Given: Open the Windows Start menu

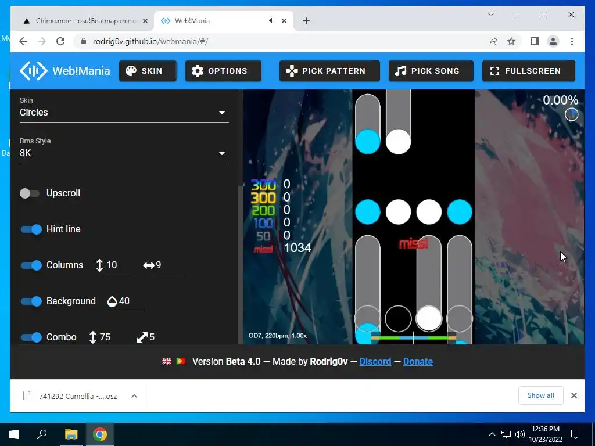Looking at the screenshot, I should (x=14, y=434).
